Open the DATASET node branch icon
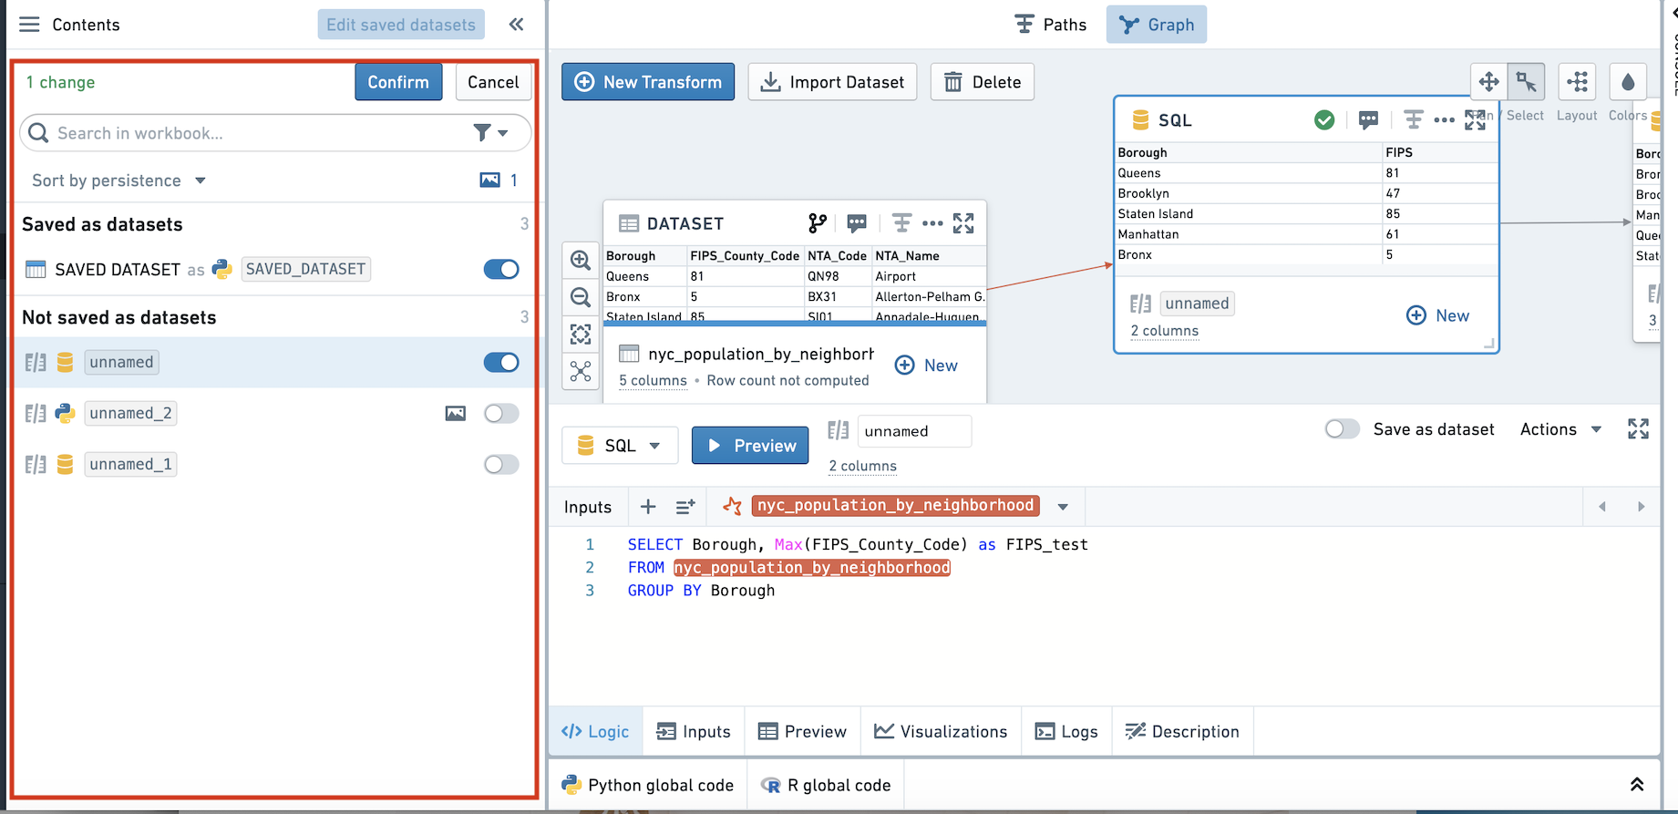 coord(818,223)
